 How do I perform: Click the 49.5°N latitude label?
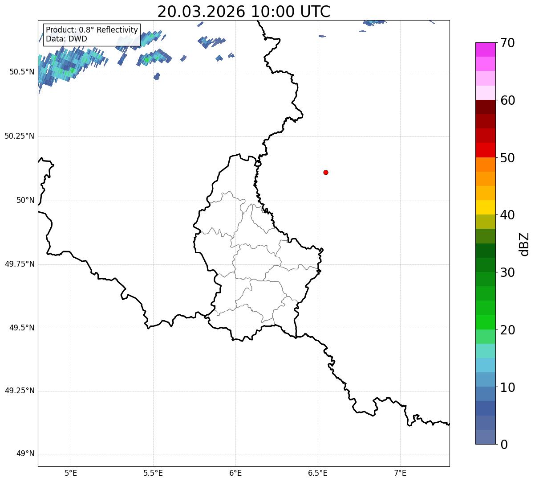21,328
